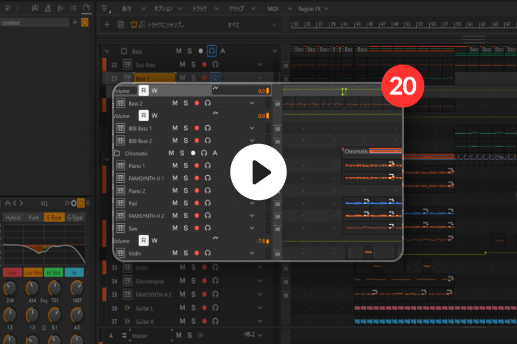Toggle the EQ power button
The height and width of the screenshot is (344, 517).
click(81, 203)
